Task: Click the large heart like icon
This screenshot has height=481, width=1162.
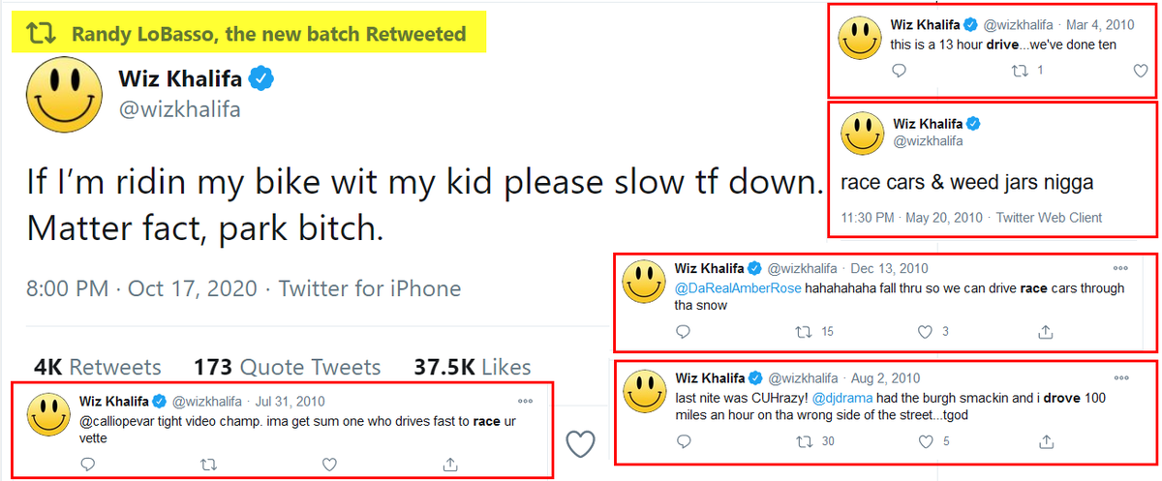Action: point(580,444)
